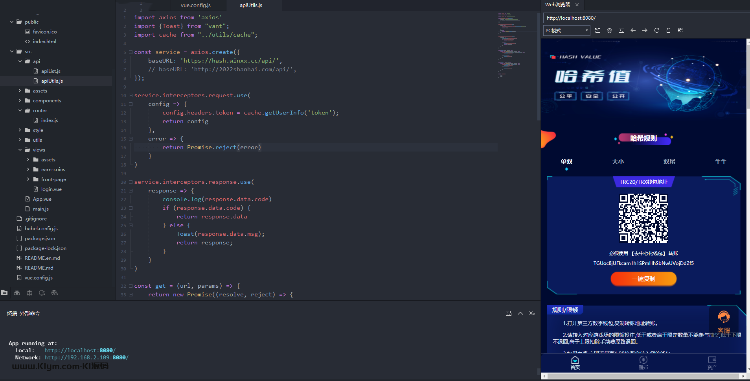Viewport: 750px width, 381px height.
Task: Click wallet address TGUoc8jUFkcam1h1SPmHhSbNwUVojDd2f5 text
Action: click(x=643, y=263)
